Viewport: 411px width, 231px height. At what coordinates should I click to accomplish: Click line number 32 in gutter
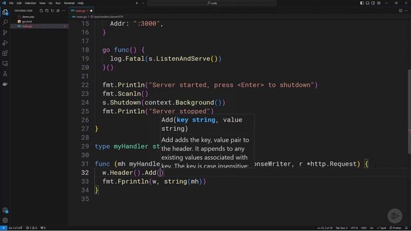(x=85, y=173)
